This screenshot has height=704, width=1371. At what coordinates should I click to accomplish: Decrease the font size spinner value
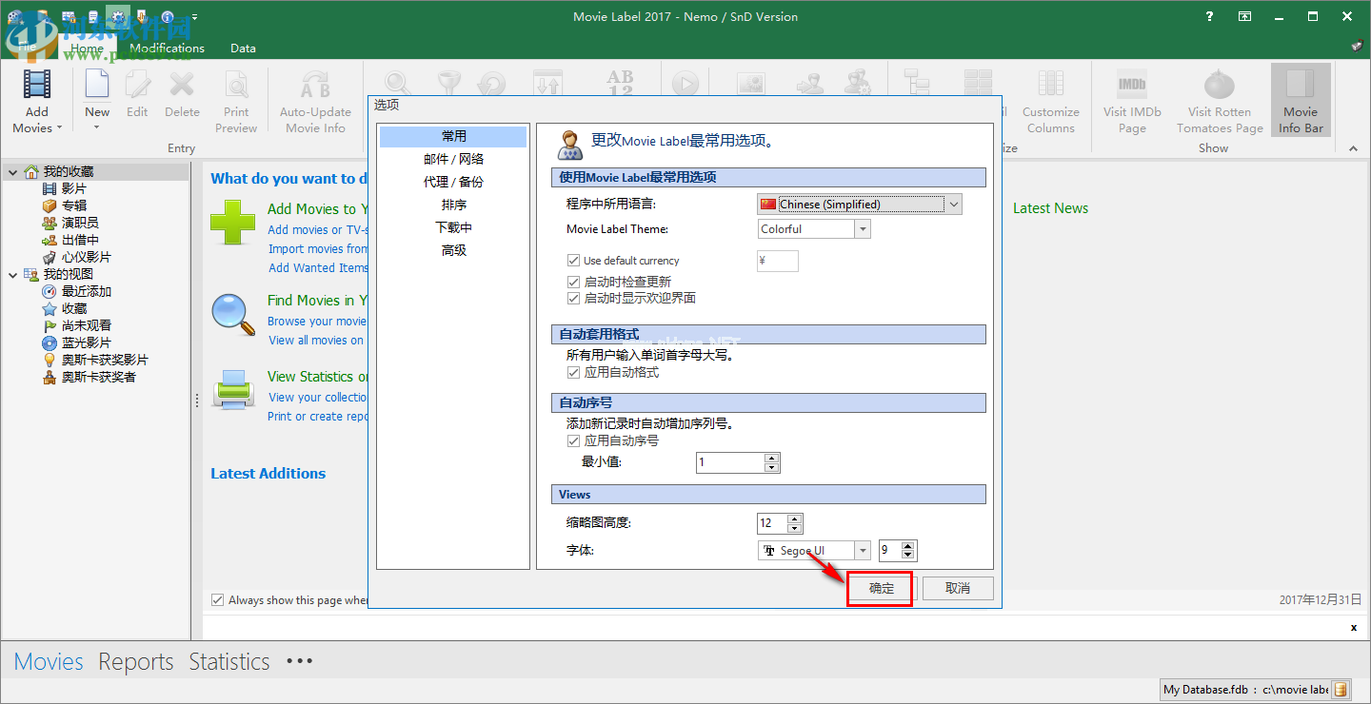(x=908, y=556)
